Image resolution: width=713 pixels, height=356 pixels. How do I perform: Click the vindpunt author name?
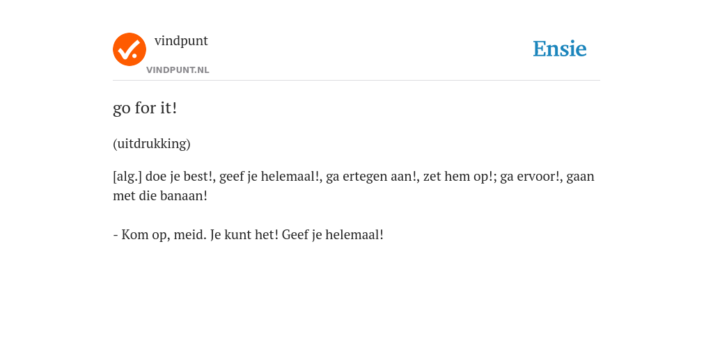pyautogui.click(x=181, y=41)
